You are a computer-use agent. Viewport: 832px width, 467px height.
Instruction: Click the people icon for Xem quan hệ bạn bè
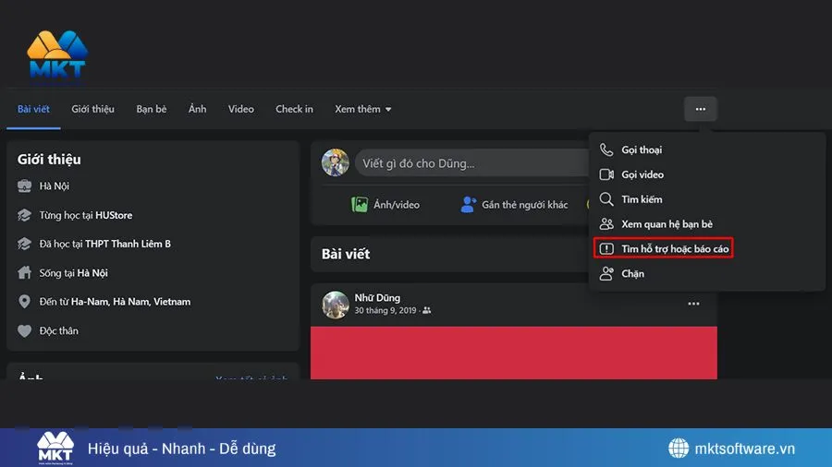coord(606,224)
